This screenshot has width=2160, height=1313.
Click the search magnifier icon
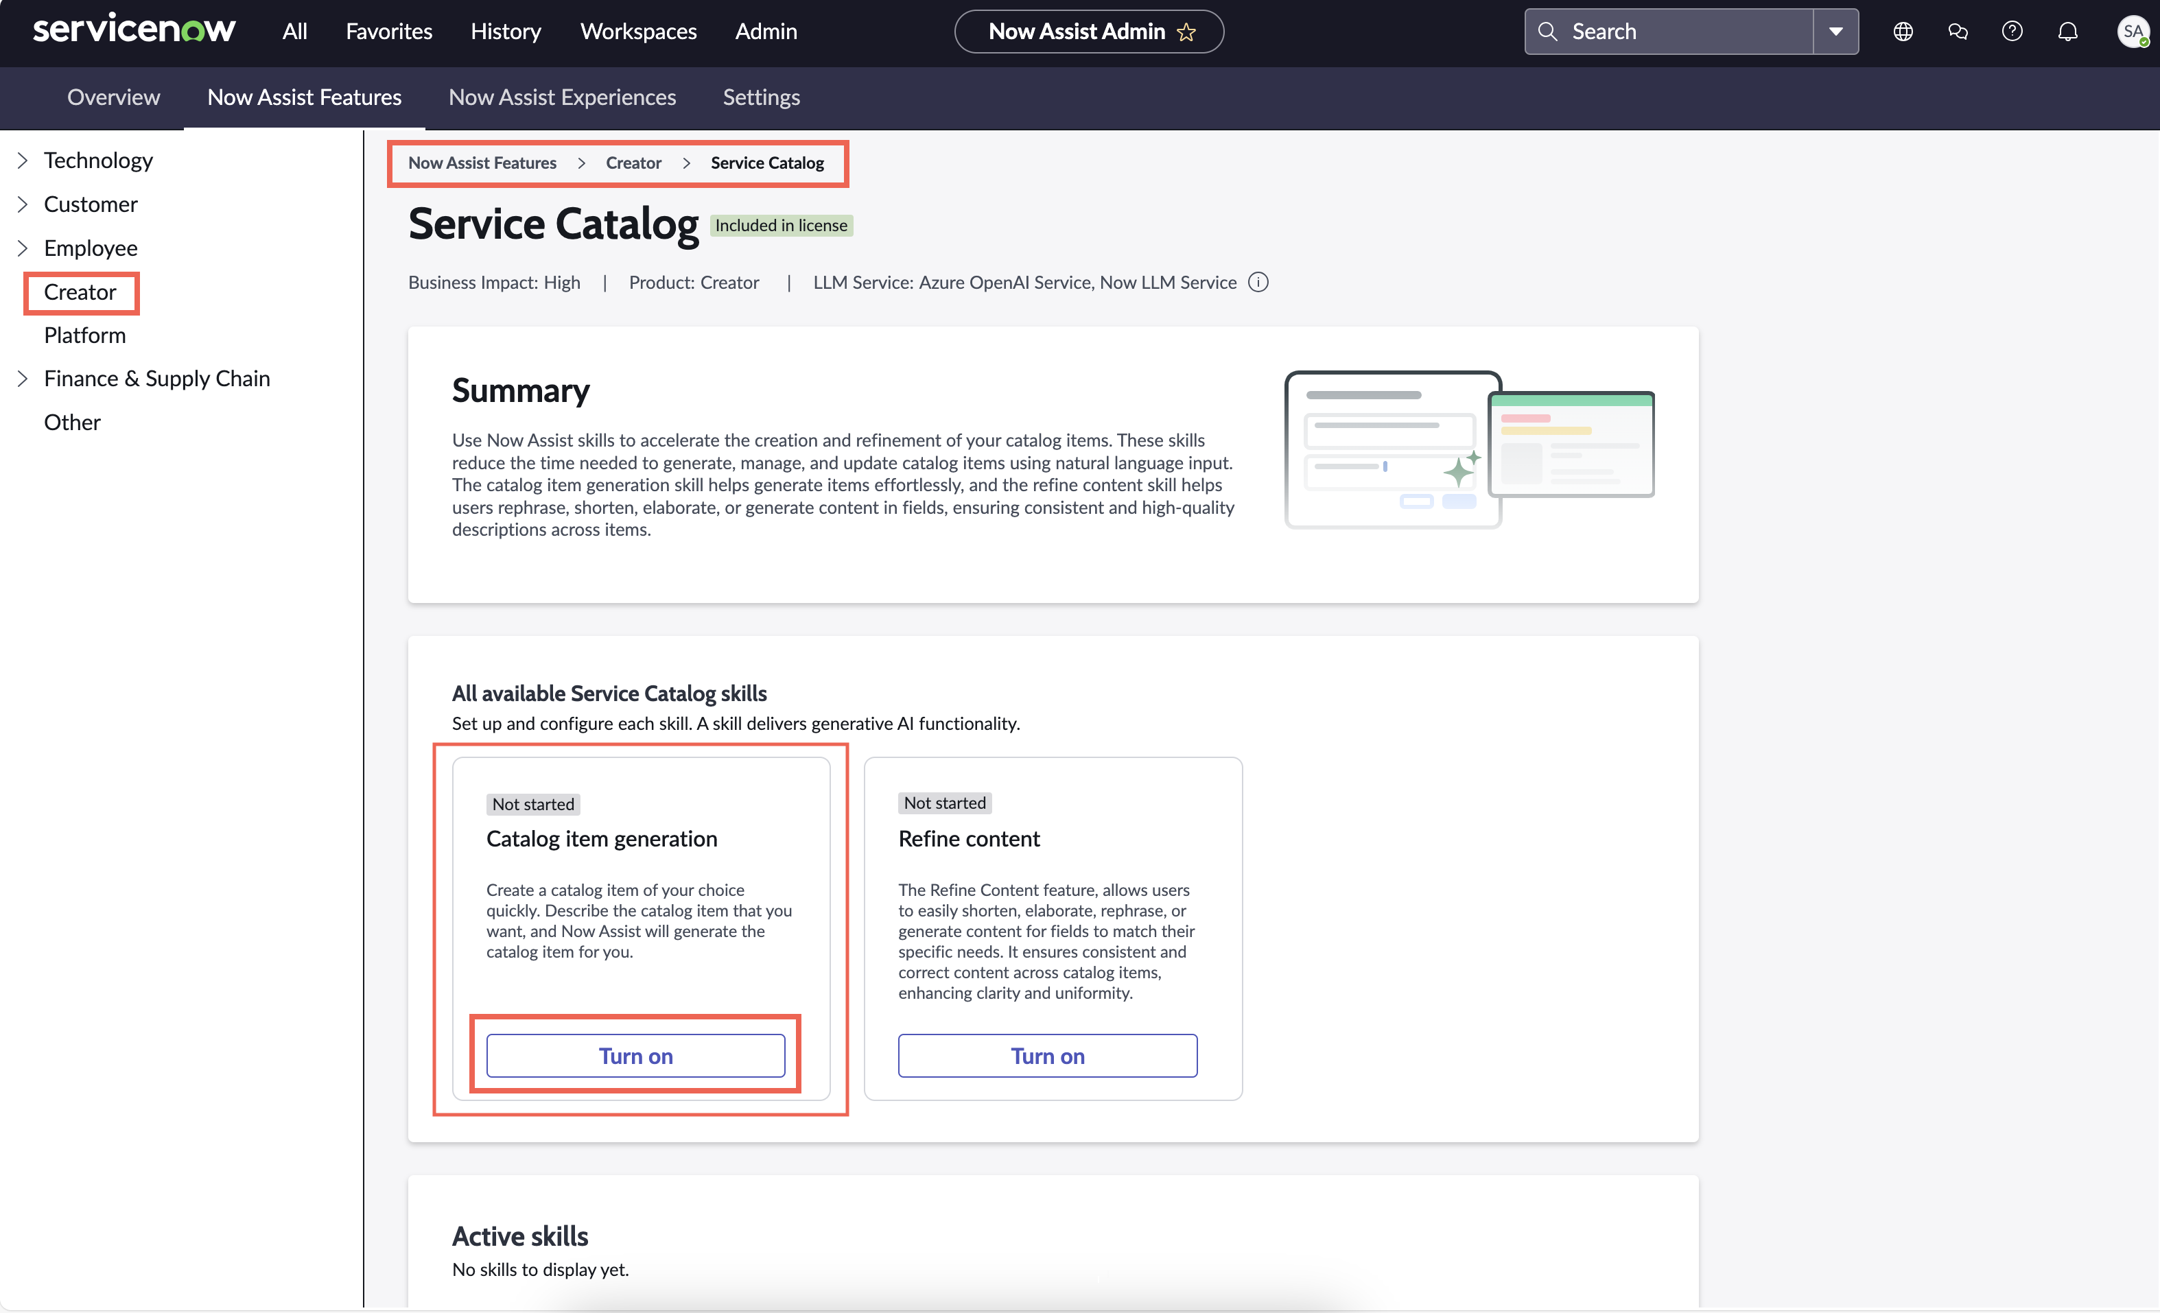1547,32
